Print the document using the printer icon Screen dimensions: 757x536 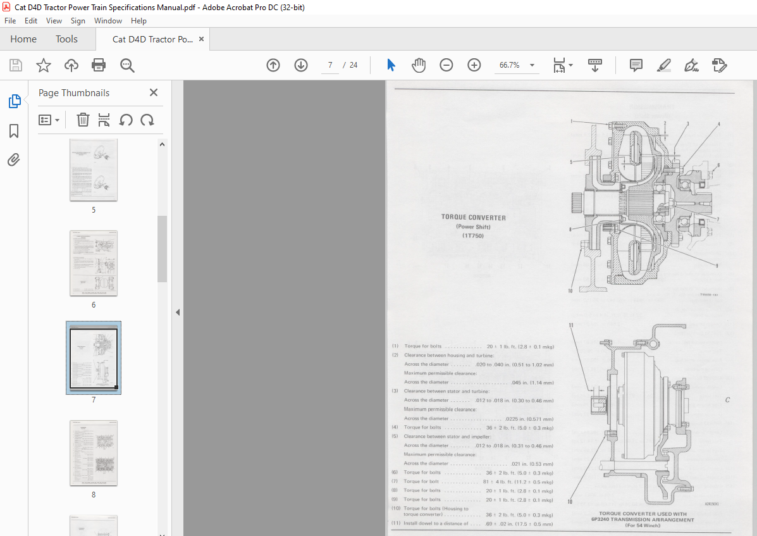[x=99, y=65]
